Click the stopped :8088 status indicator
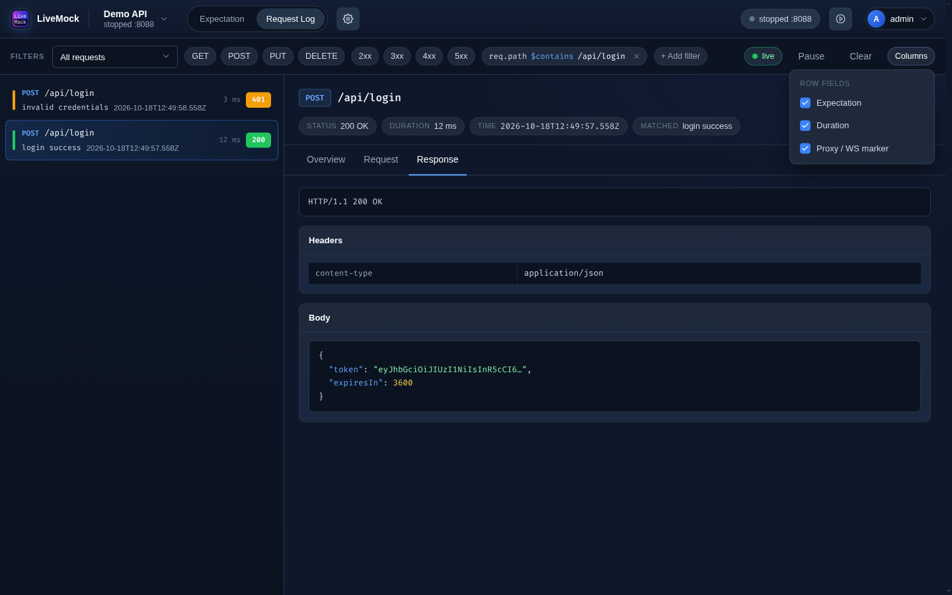The image size is (952, 595). pos(780,19)
